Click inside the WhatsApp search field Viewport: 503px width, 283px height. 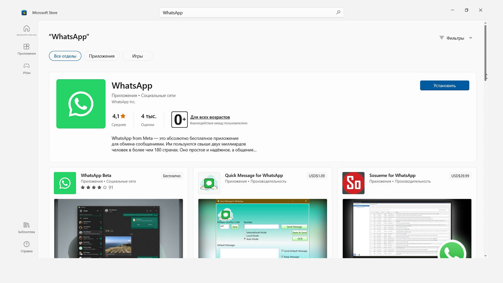click(235, 12)
